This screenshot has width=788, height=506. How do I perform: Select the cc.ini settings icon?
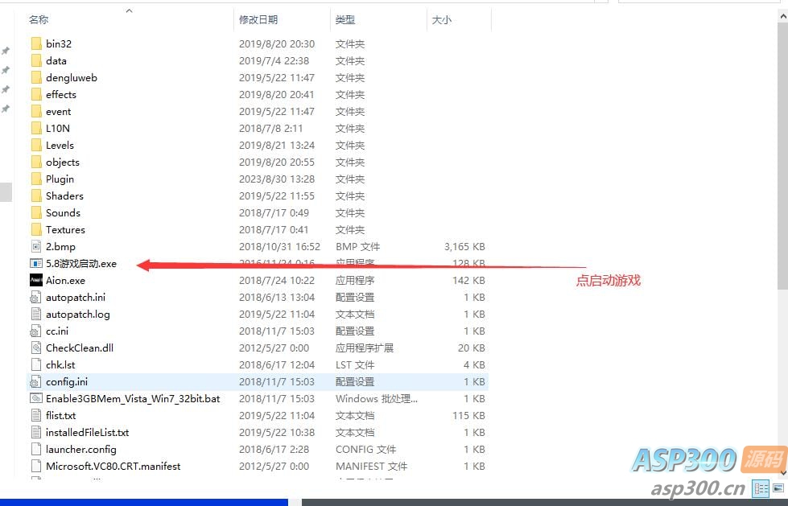(x=36, y=331)
